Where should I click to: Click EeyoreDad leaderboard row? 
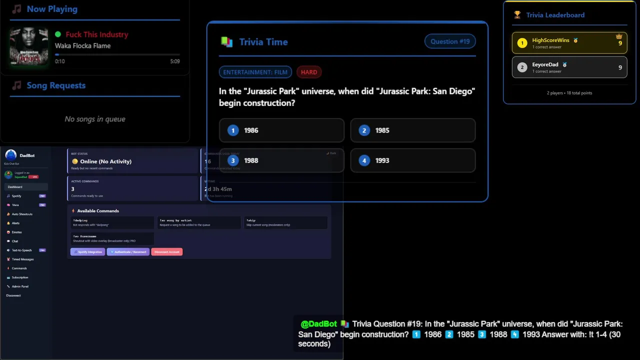tap(569, 67)
